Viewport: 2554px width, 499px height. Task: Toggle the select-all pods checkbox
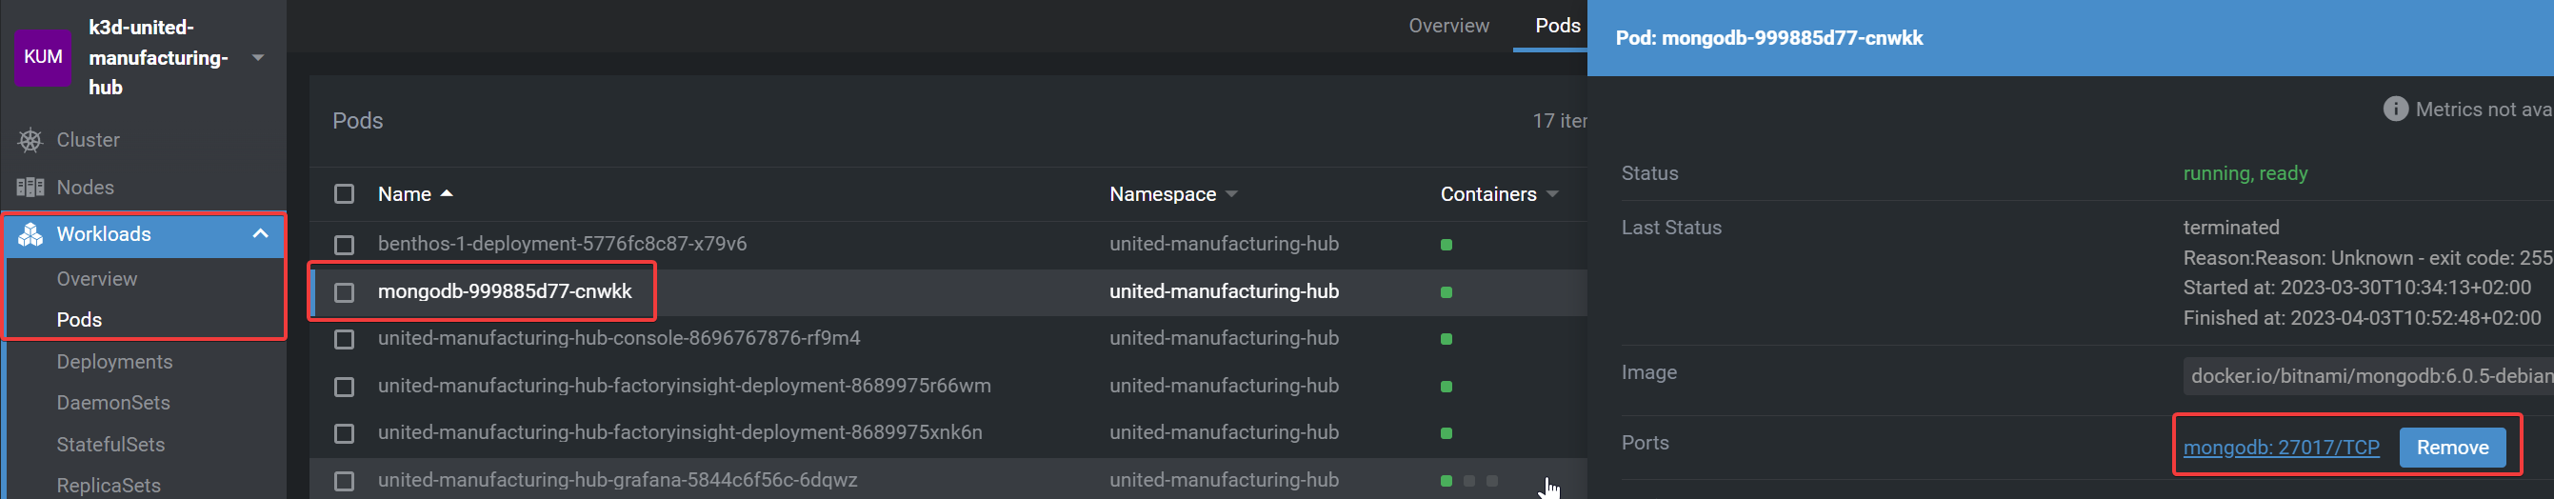(344, 194)
